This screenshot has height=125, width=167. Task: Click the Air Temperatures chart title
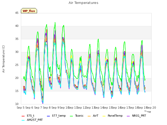tap(83, 3)
